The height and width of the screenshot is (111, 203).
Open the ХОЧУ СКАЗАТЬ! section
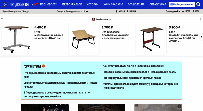[x=113, y=4]
